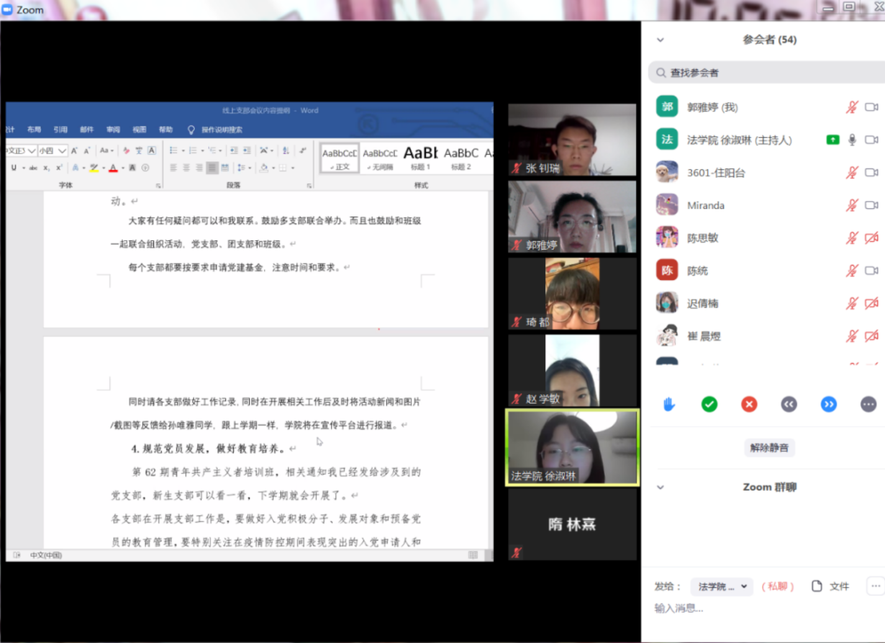
Task: Open the more reactions ellipsis icon
Action: click(868, 405)
